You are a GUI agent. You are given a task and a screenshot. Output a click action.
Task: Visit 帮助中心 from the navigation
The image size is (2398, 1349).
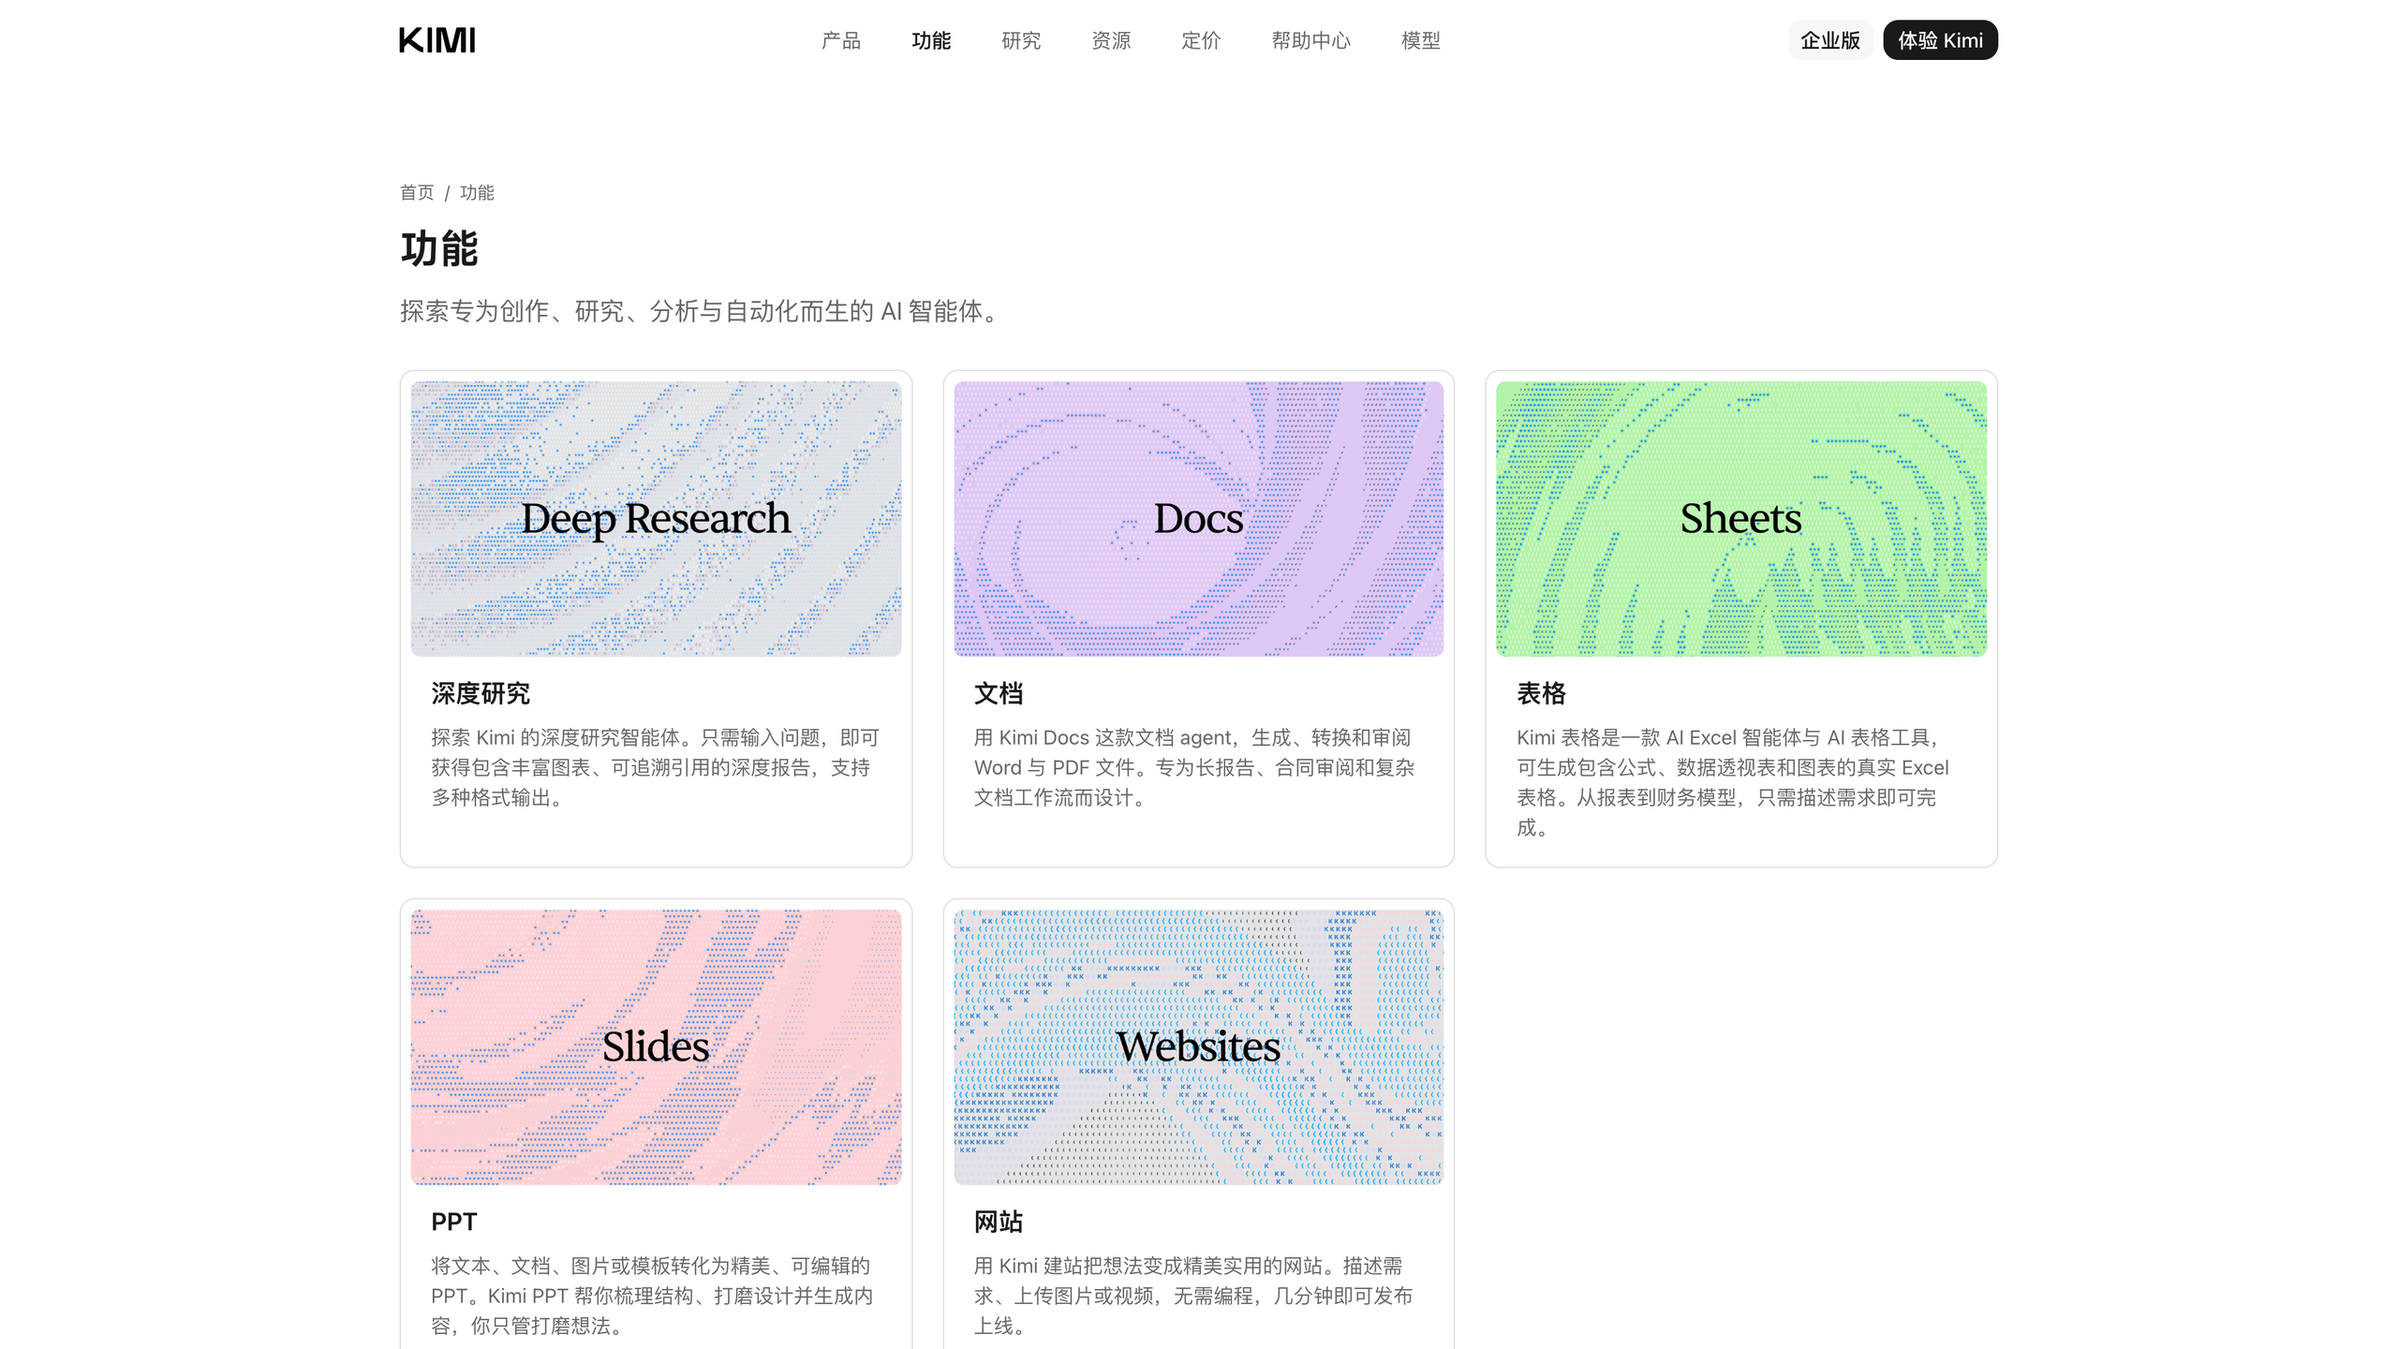click(1310, 40)
